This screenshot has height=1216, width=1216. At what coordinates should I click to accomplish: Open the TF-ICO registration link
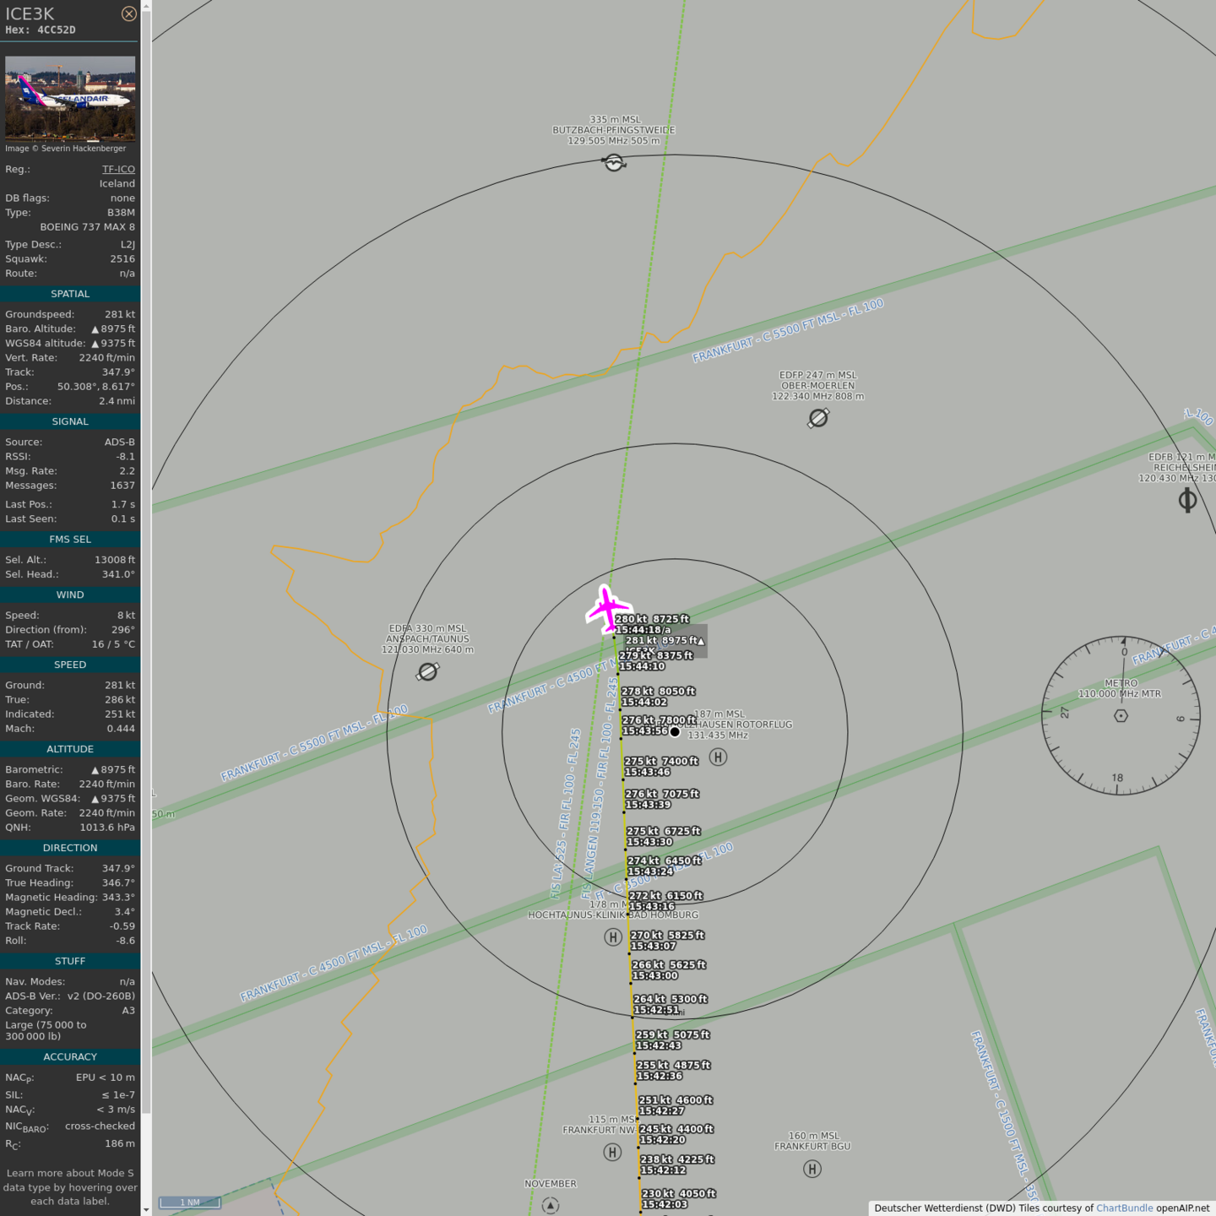pos(118,169)
